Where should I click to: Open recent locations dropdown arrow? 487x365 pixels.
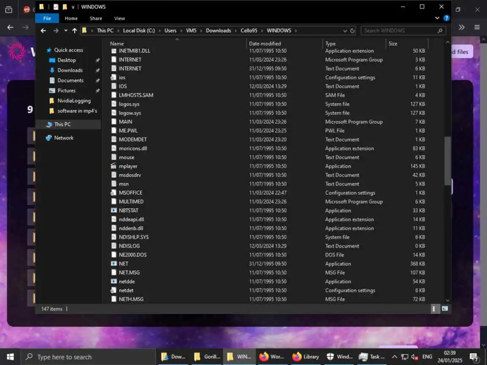[66, 30]
